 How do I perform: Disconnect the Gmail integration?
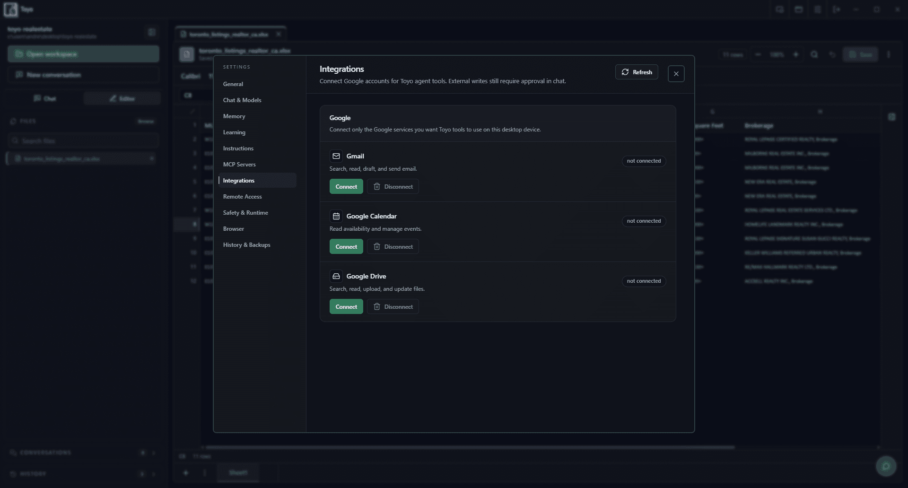coord(393,186)
